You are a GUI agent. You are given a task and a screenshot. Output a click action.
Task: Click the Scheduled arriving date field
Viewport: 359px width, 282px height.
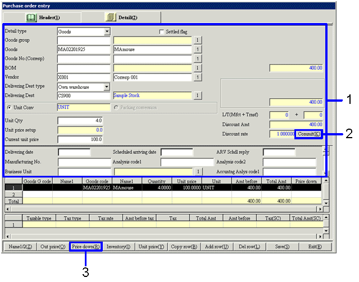click(x=177, y=152)
